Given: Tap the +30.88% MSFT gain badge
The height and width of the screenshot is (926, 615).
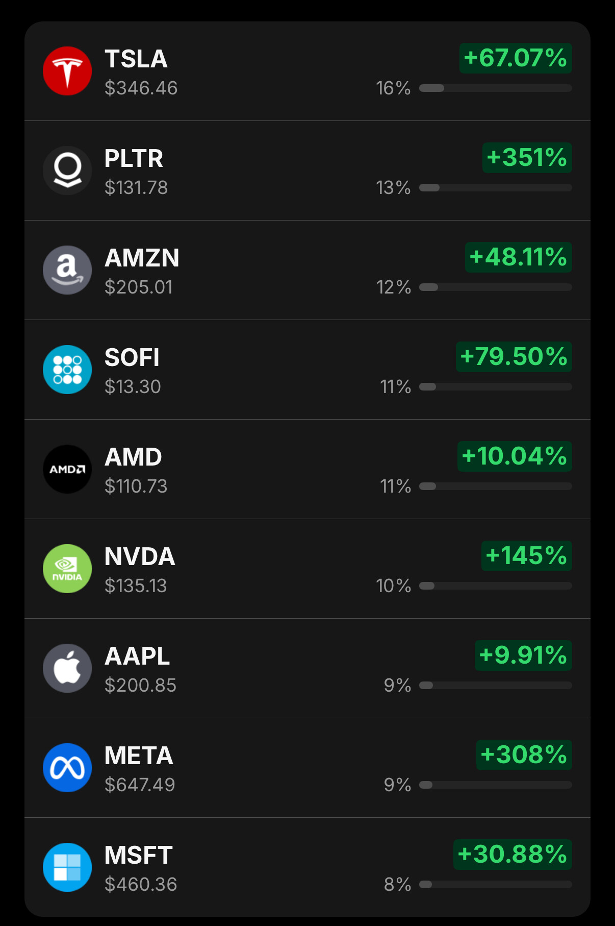Looking at the screenshot, I should [512, 855].
